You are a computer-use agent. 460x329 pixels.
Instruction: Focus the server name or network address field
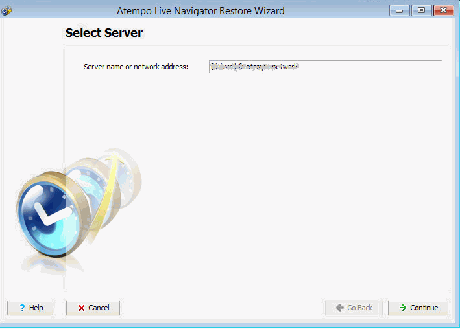click(325, 67)
